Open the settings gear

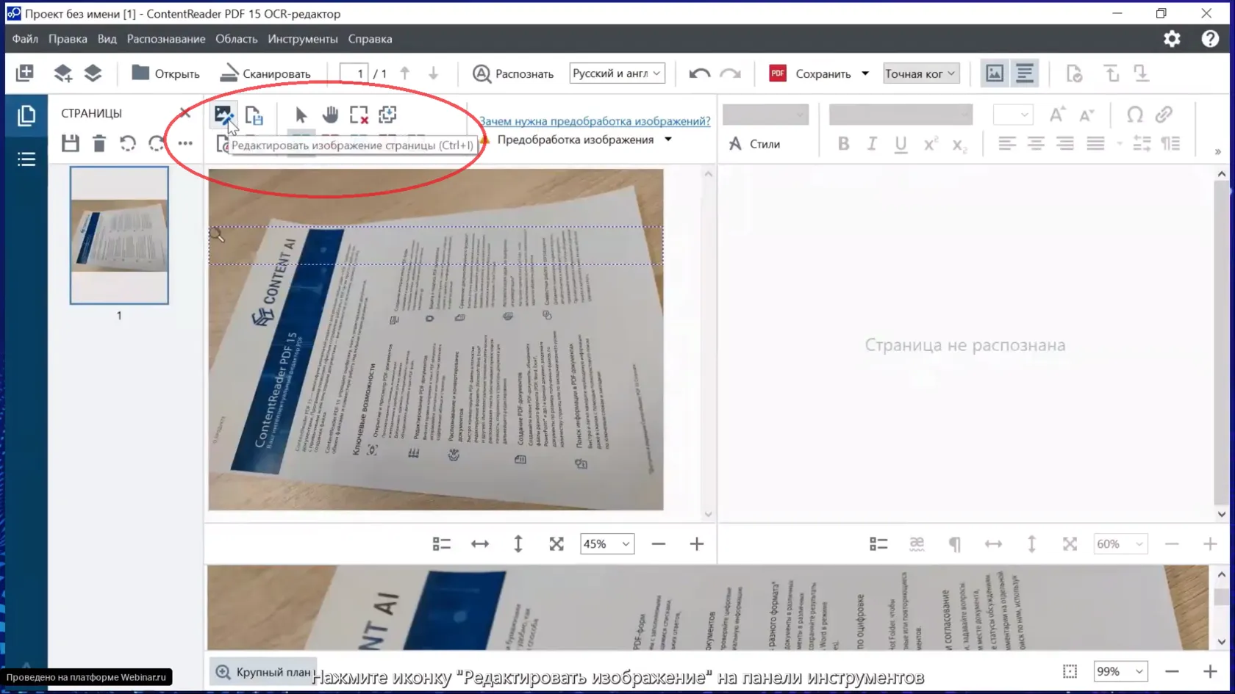coord(1172,39)
